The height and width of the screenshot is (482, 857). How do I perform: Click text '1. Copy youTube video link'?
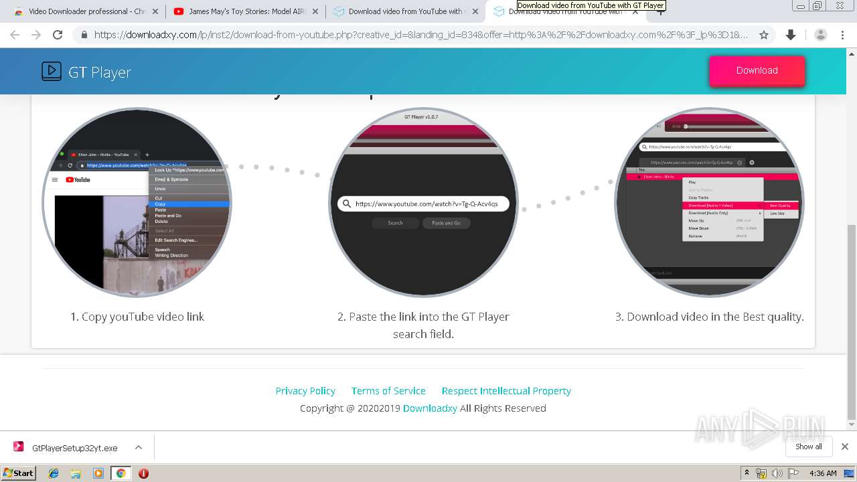click(137, 317)
